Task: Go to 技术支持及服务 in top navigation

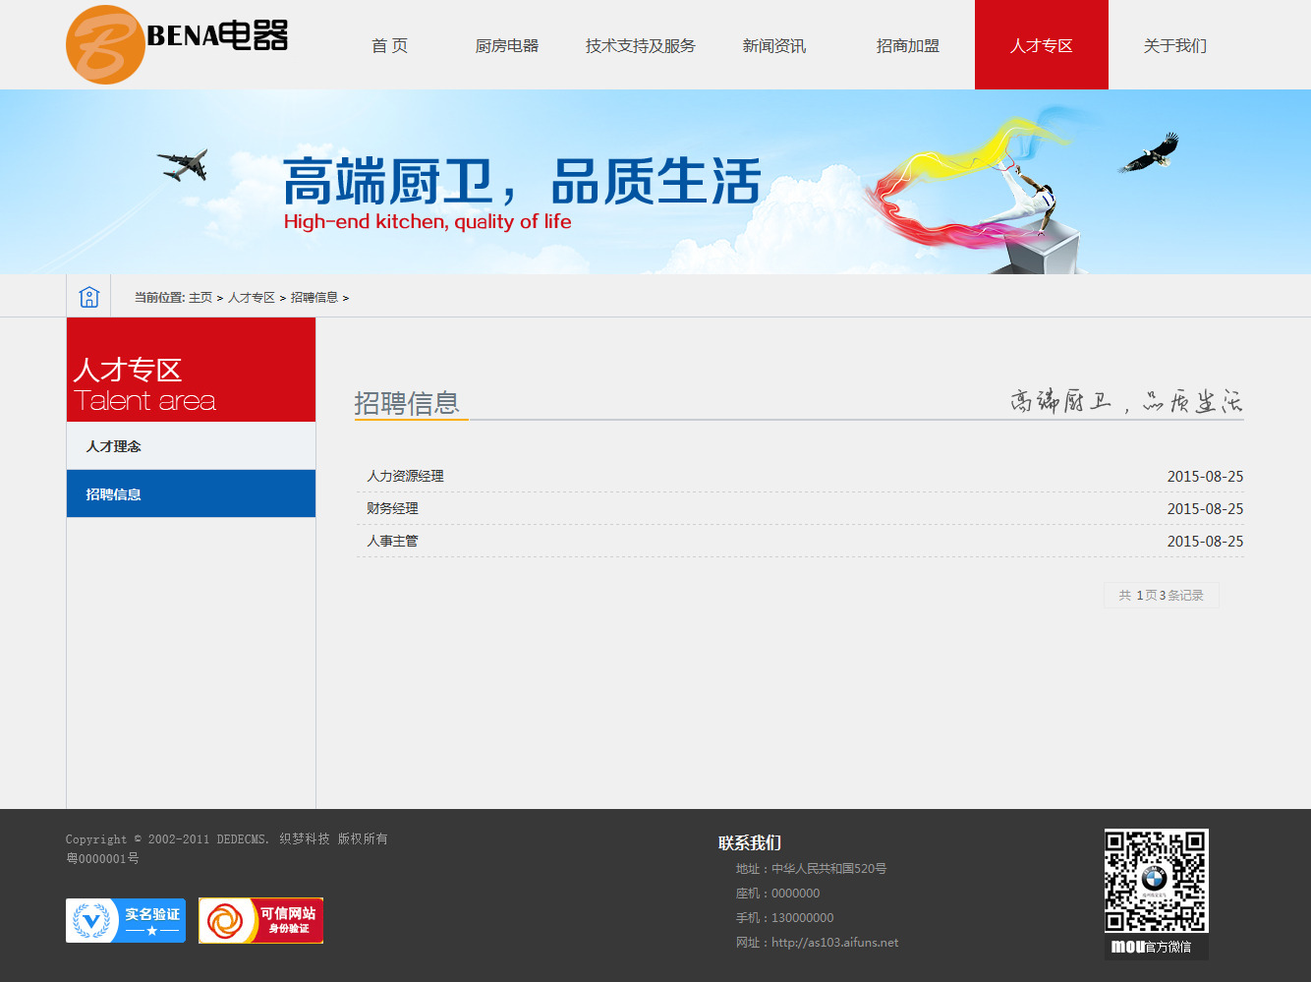Action: (640, 45)
